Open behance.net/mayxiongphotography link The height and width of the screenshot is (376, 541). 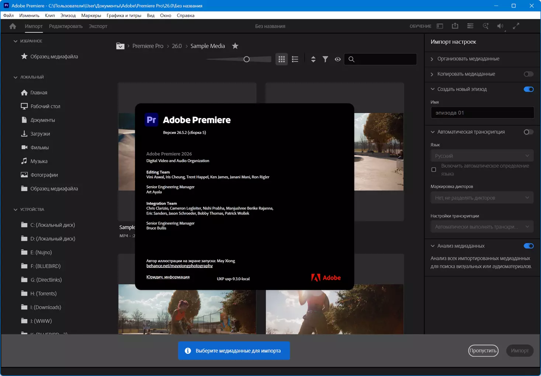180,266
